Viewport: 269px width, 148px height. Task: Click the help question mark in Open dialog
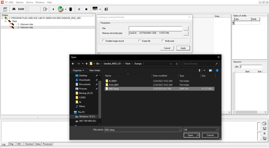217,70
